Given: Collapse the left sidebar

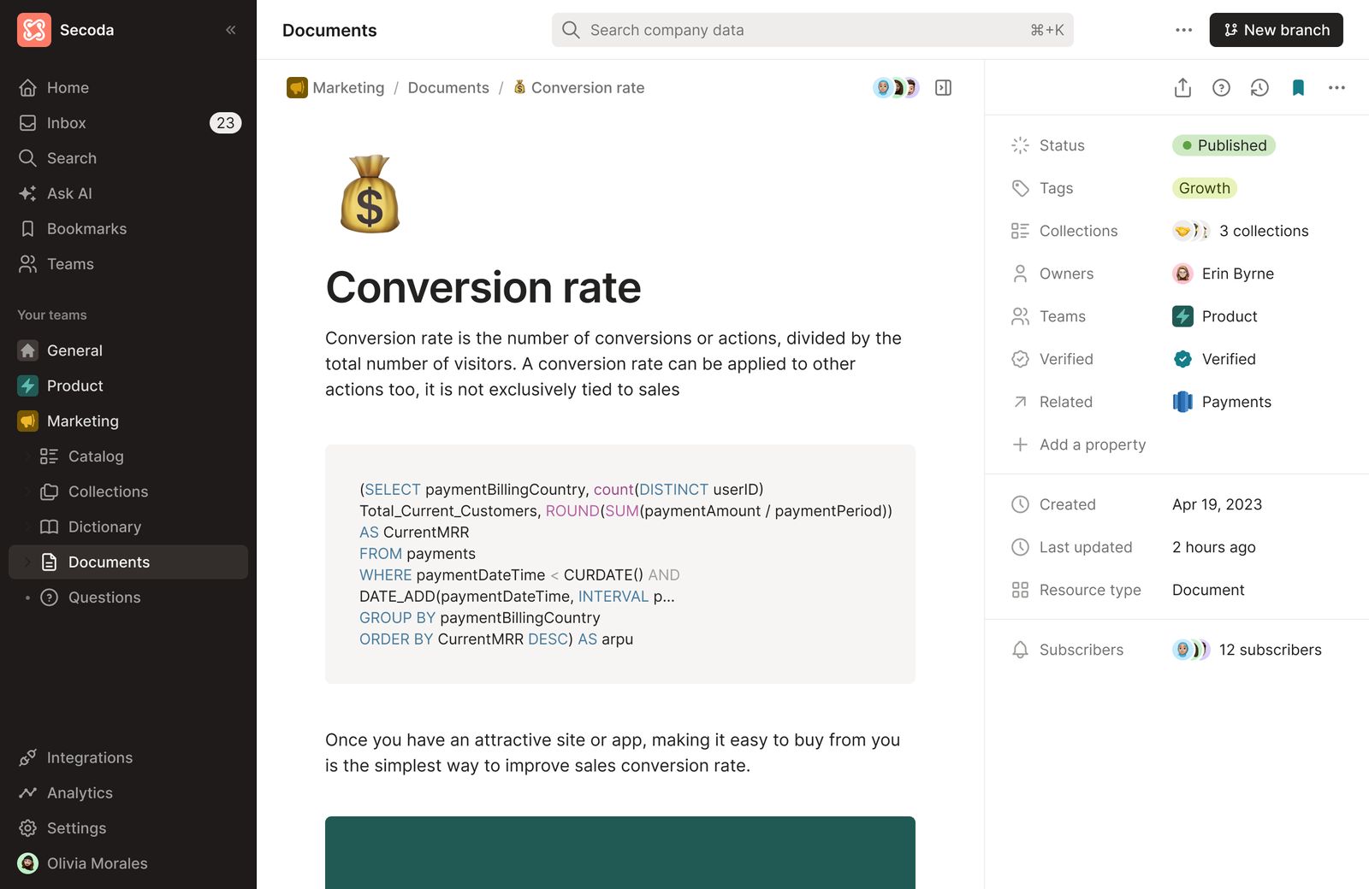Looking at the screenshot, I should coord(230,30).
